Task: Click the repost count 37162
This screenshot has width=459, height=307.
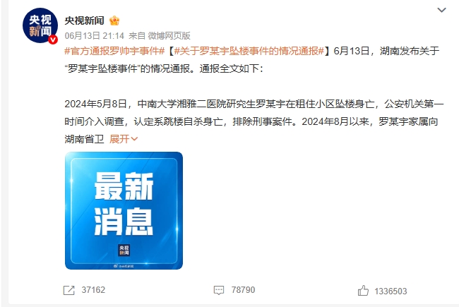Action: coord(93,290)
